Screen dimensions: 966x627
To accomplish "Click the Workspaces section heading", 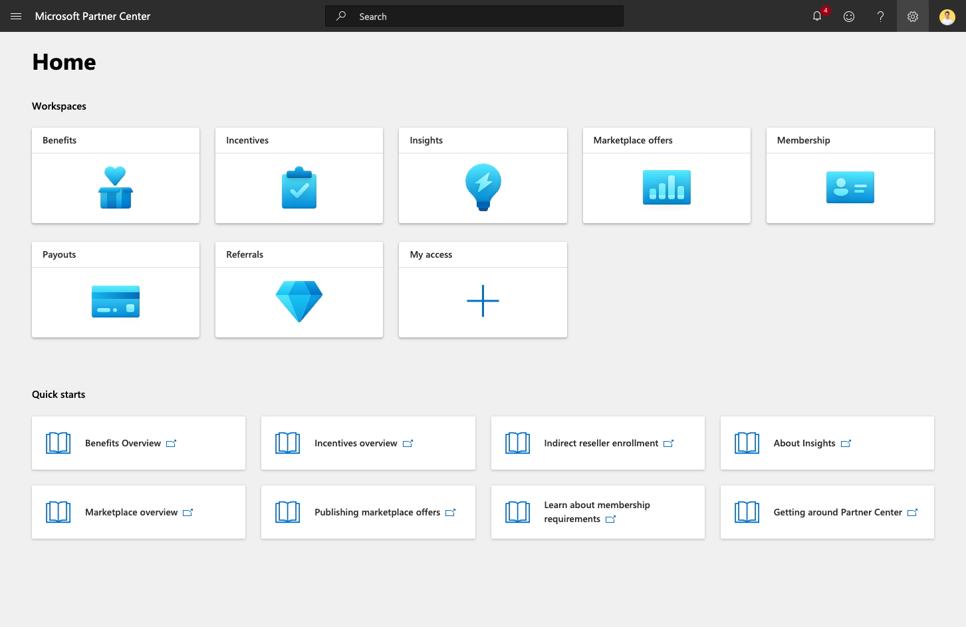I will [59, 106].
